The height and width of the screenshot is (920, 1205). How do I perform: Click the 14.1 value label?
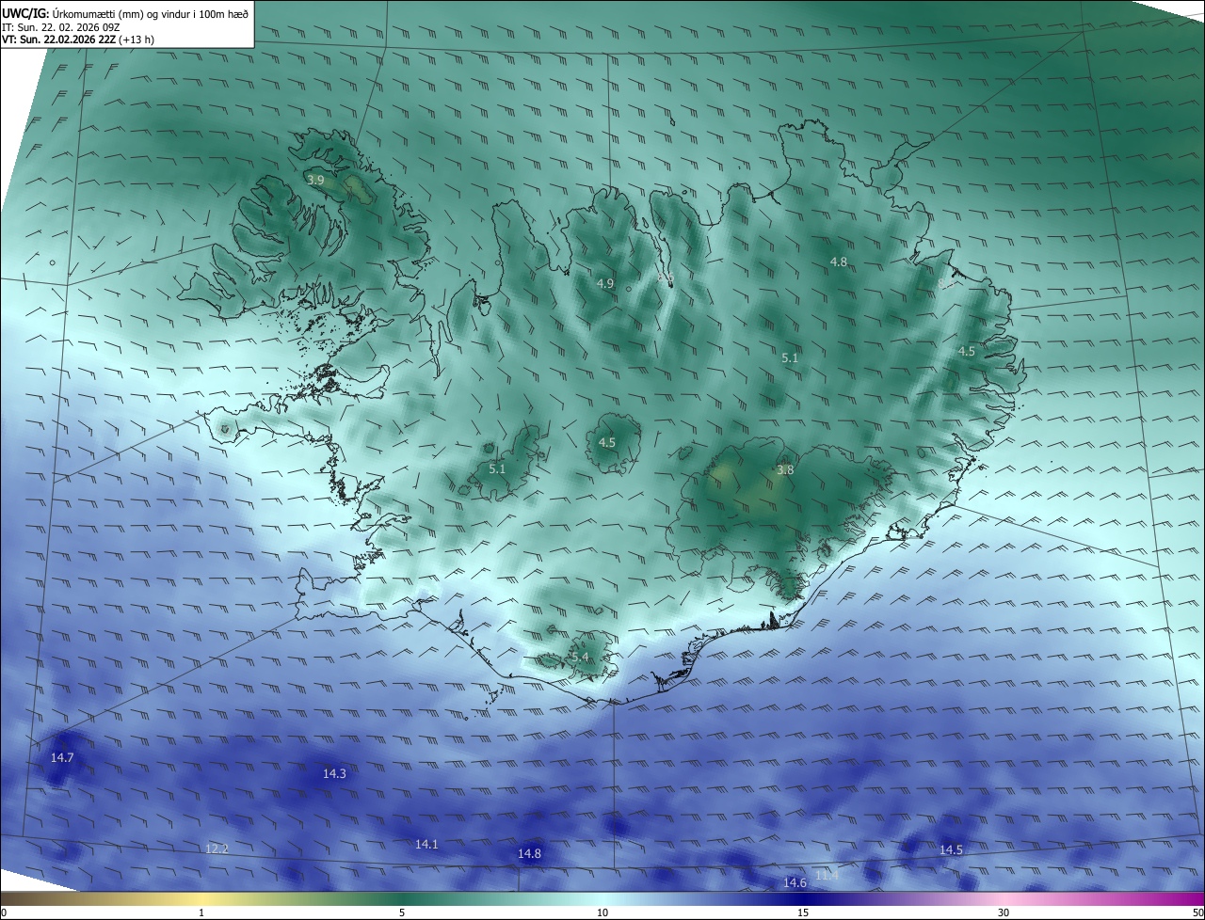pos(426,844)
